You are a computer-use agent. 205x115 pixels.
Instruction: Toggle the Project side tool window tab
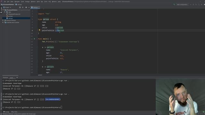[1, 10]
